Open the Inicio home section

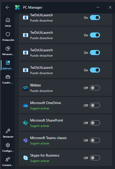pyautogui.click(x=8, y=22)
